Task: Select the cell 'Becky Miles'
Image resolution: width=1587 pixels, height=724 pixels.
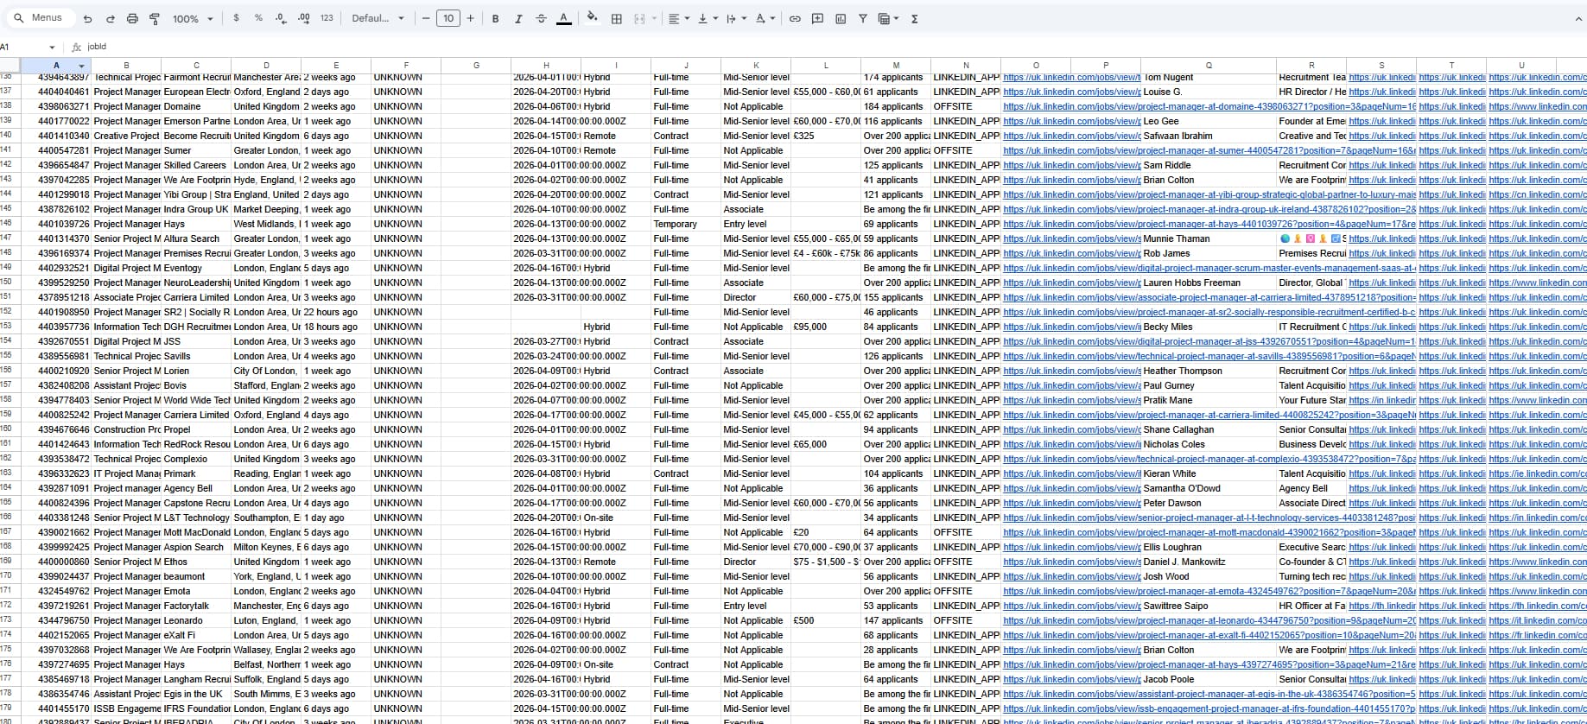Action: [x=1209, y=327]
